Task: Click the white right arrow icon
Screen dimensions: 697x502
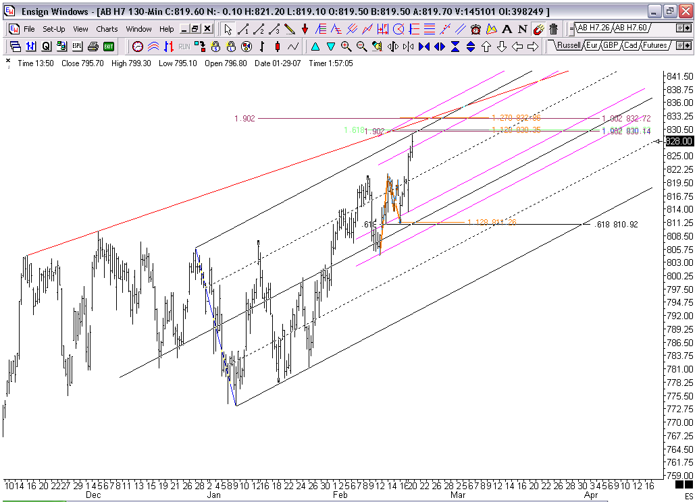Action: (533, 46)
